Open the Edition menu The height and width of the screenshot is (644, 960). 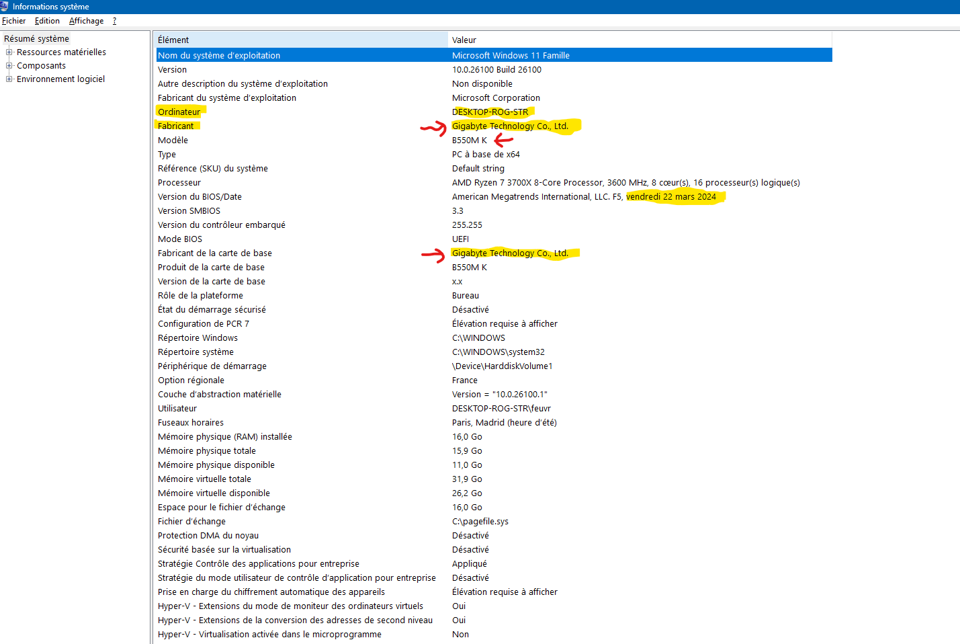(x=47, y=21)
